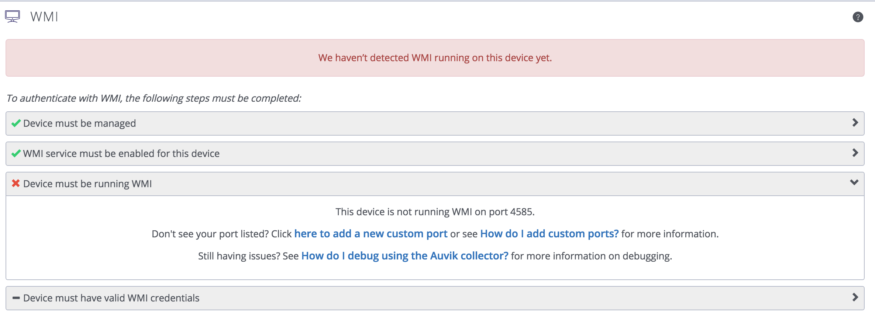Click red X beside Device must be running WMI
875x321 pixels.
(x=15, y=183)
